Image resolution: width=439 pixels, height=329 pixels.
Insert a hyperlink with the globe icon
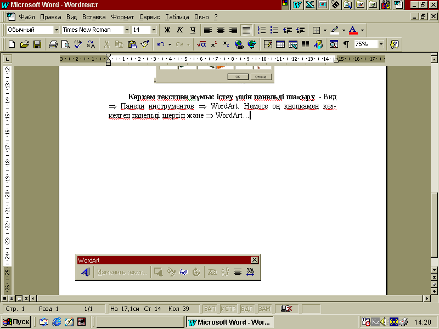tap(239, 44)
